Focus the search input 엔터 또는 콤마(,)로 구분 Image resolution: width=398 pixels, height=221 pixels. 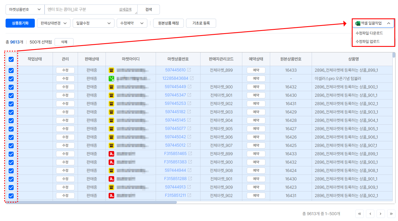[91, 9]
